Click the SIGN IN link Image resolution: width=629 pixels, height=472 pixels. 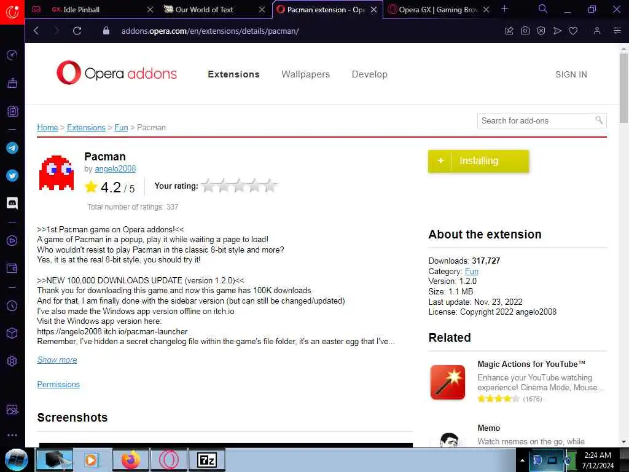point(571,74)
